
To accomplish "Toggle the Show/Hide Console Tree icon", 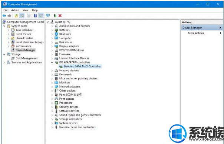I will tap(22, 16).
